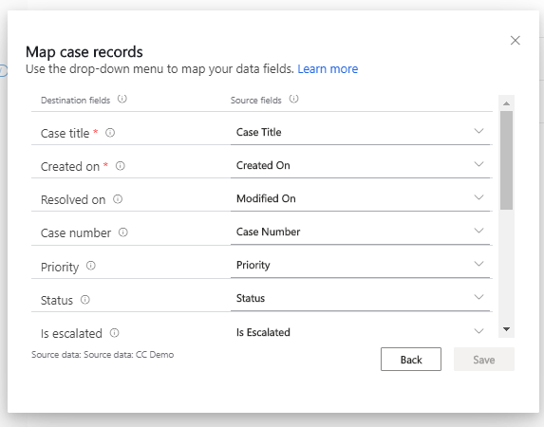Click the Back button
The height and width of the screenshot is (427, 544).
tap(411, 360)
